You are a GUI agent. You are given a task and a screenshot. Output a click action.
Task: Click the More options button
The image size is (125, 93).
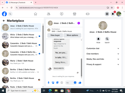72,35
